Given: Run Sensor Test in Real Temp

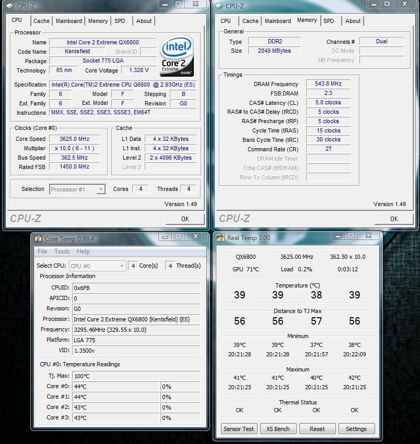Looking at the screenshot, I should (x=239, y=429).
